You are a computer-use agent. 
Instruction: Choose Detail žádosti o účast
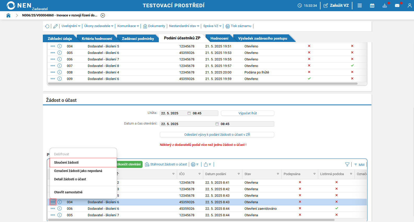(83, 179)
